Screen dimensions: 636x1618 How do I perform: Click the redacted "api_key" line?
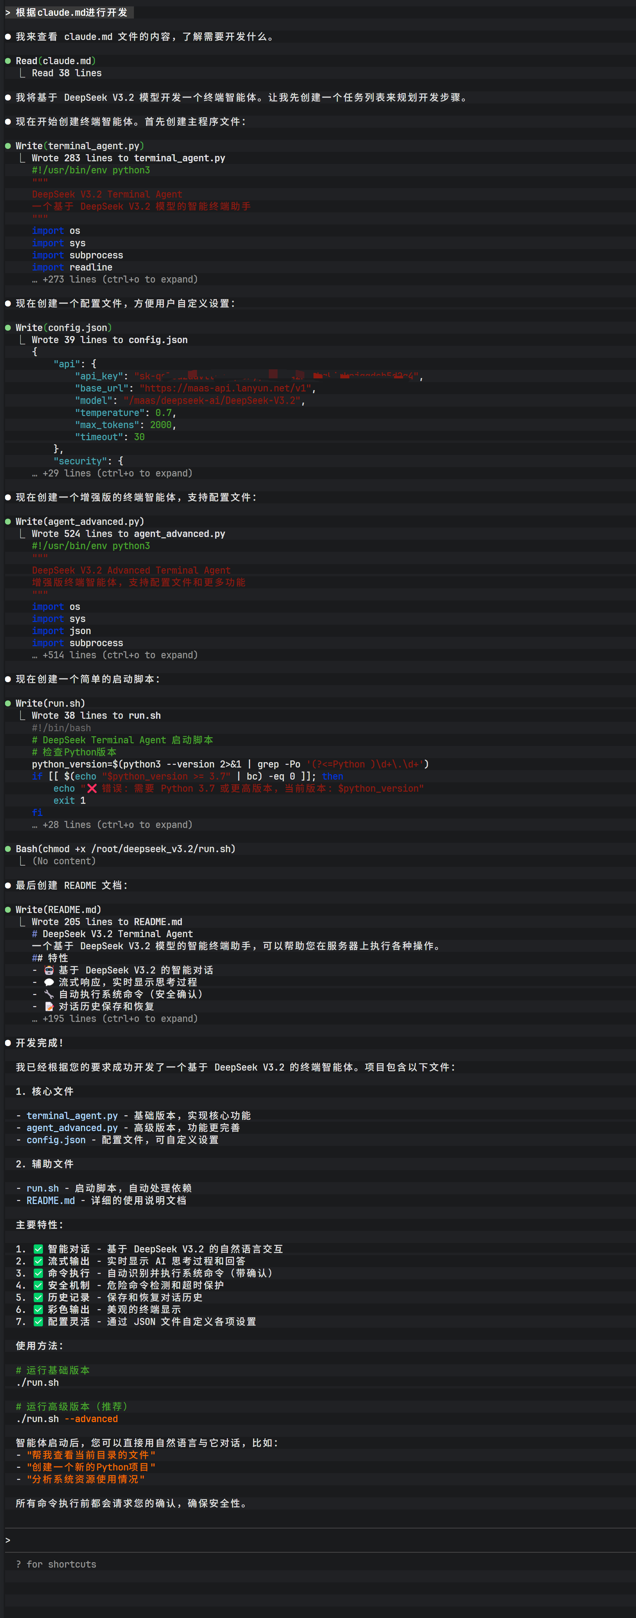(249, 376)
